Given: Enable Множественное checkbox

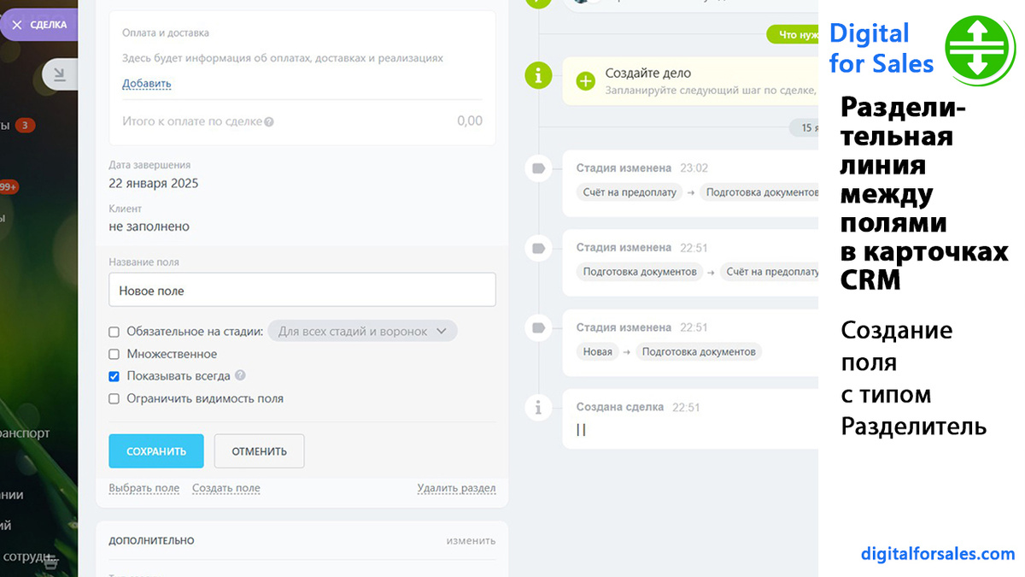Looking at the screenshot, I should coord(114,354).
